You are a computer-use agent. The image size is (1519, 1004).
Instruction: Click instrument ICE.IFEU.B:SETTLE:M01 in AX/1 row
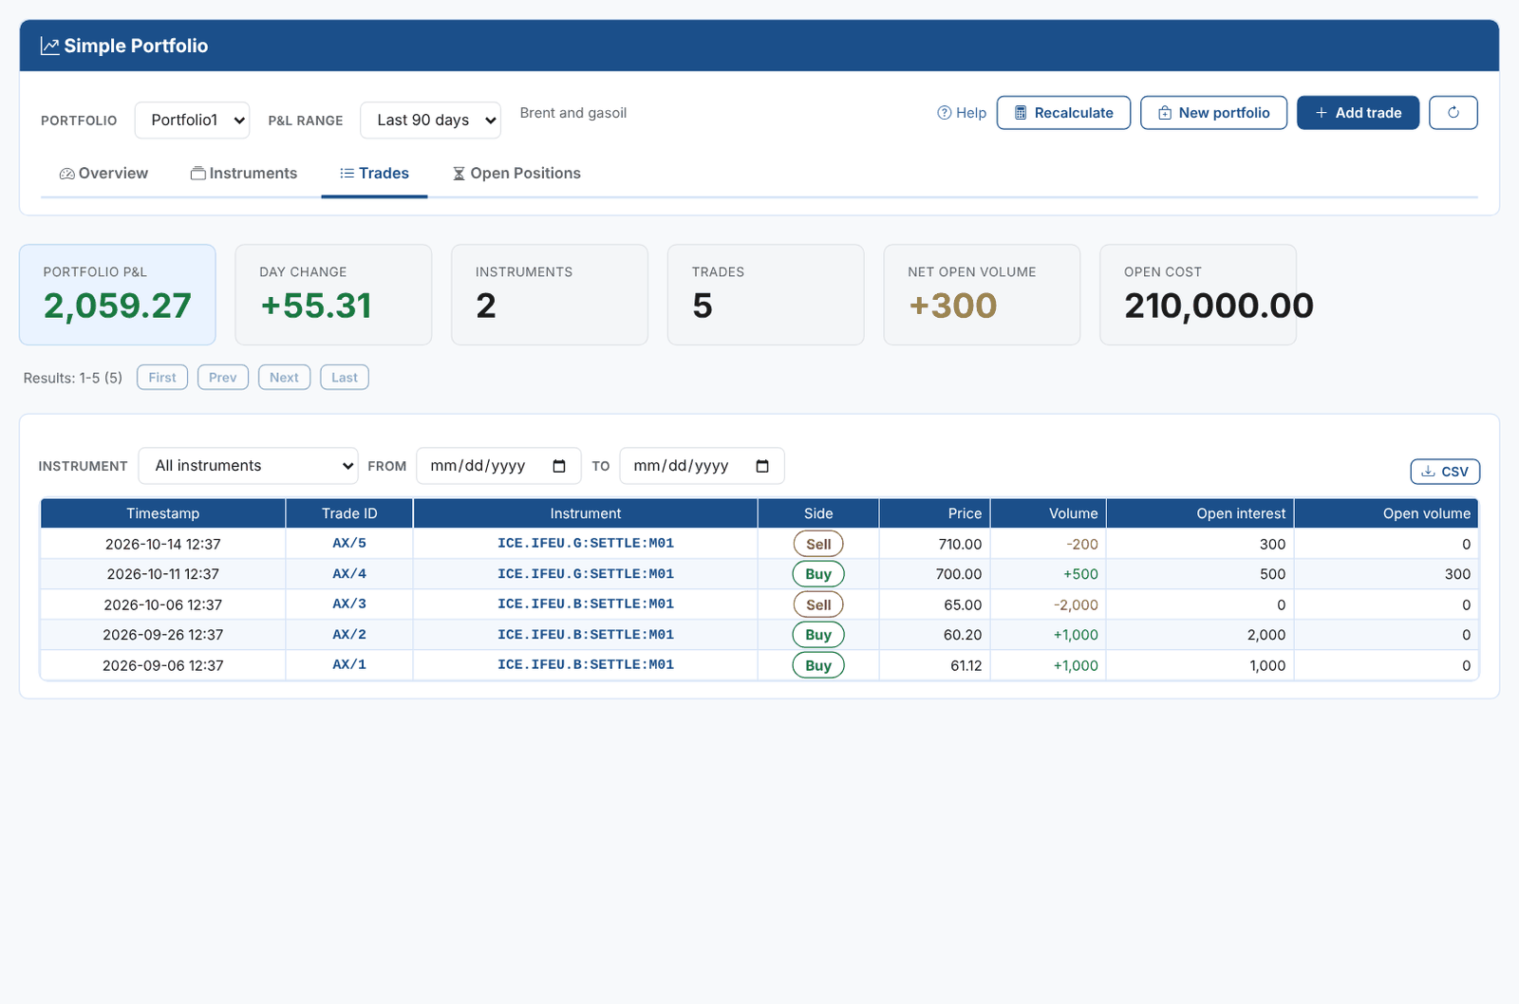click(586, 665)
